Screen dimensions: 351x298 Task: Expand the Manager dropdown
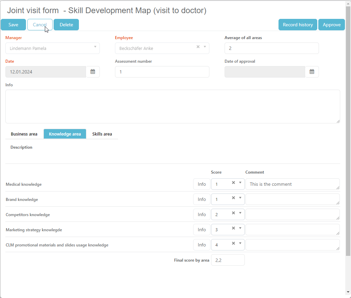pyautogui.click(x=95, y=47)
